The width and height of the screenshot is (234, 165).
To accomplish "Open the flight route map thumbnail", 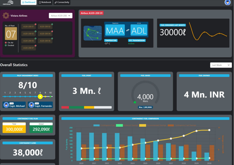I will pos(93,33).
